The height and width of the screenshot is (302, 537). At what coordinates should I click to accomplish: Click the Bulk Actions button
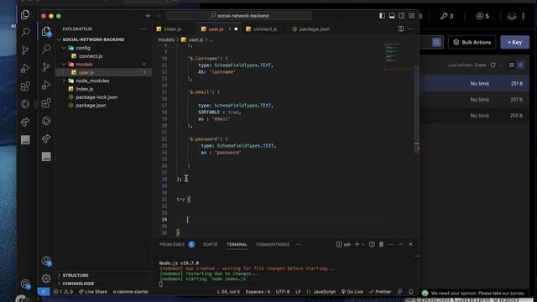click(472, 43)
